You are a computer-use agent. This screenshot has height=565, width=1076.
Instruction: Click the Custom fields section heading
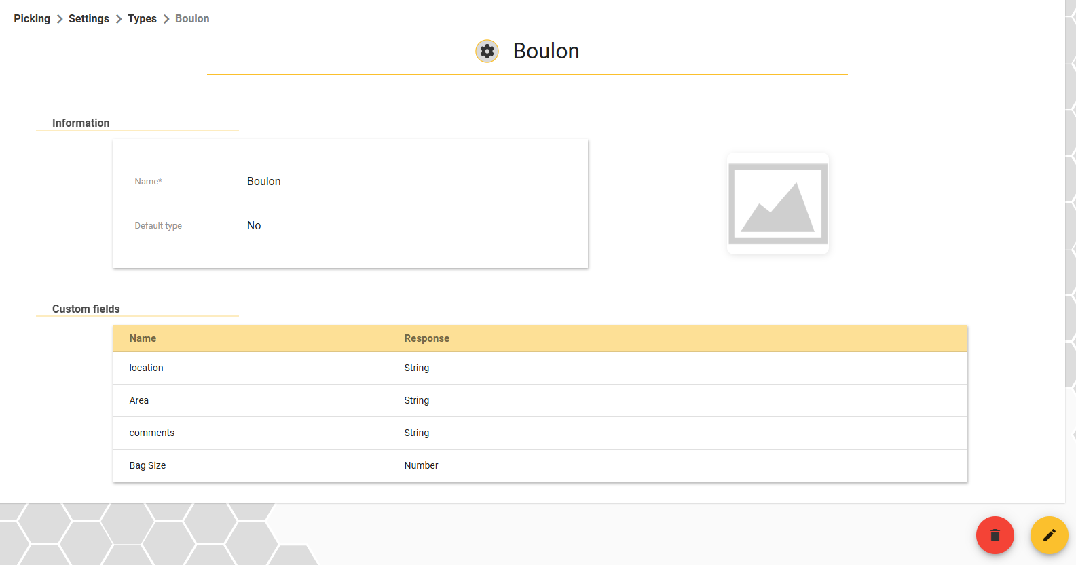coord(86,309)
